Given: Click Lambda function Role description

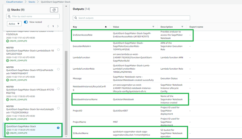Looking at the screenshot, I should 172,69.
